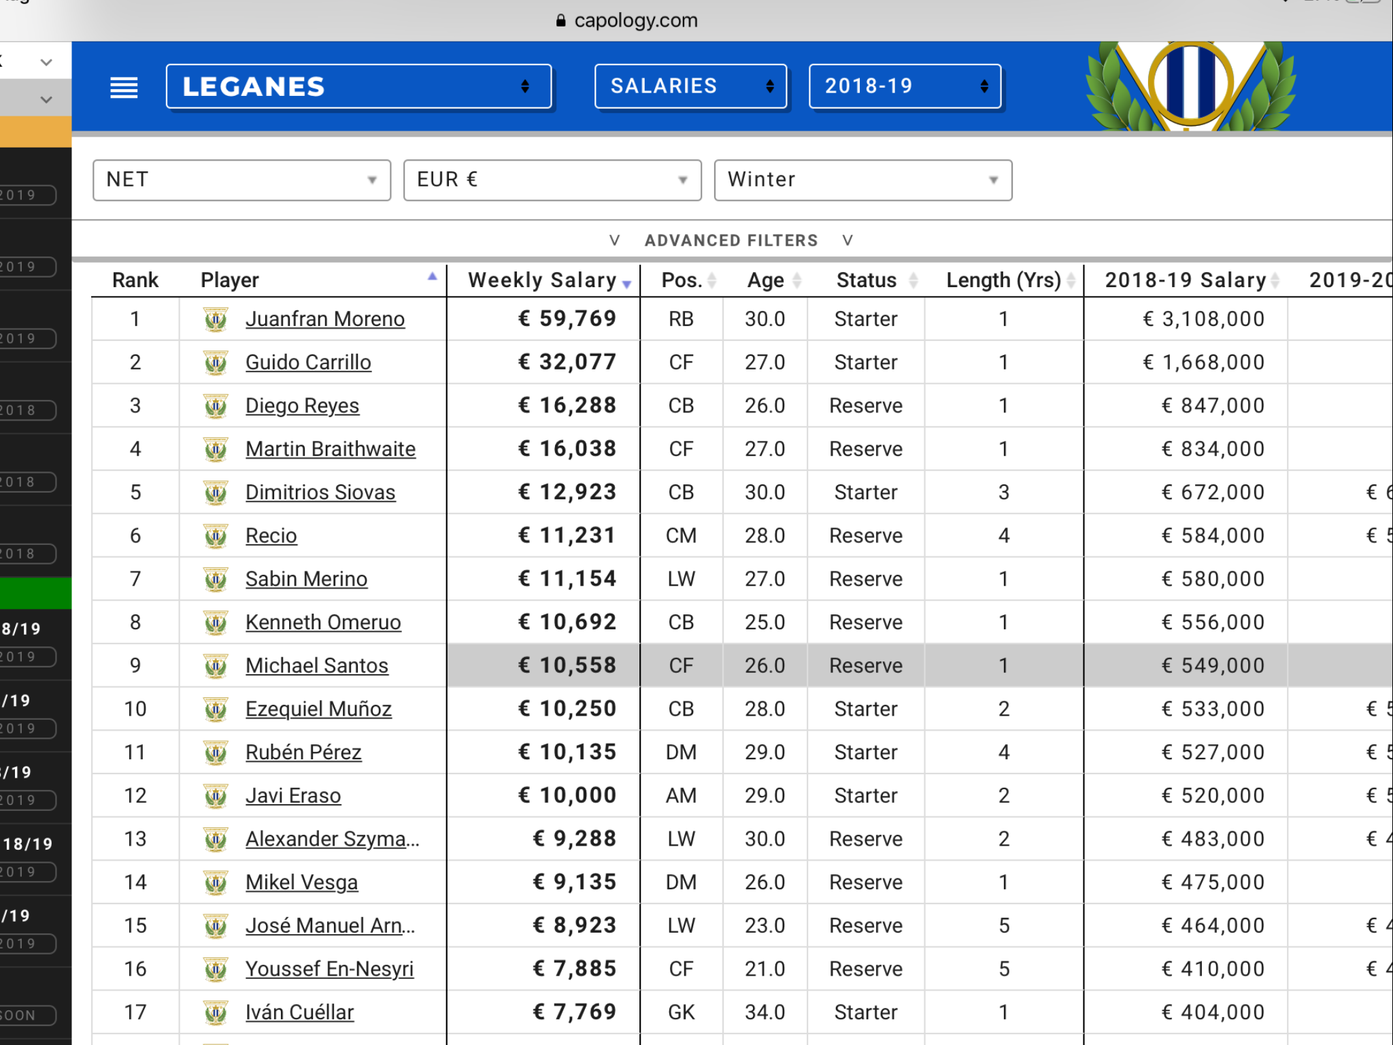Open Kenneth Omeruo player link
1393x1045 pixels.
[323, 623]
